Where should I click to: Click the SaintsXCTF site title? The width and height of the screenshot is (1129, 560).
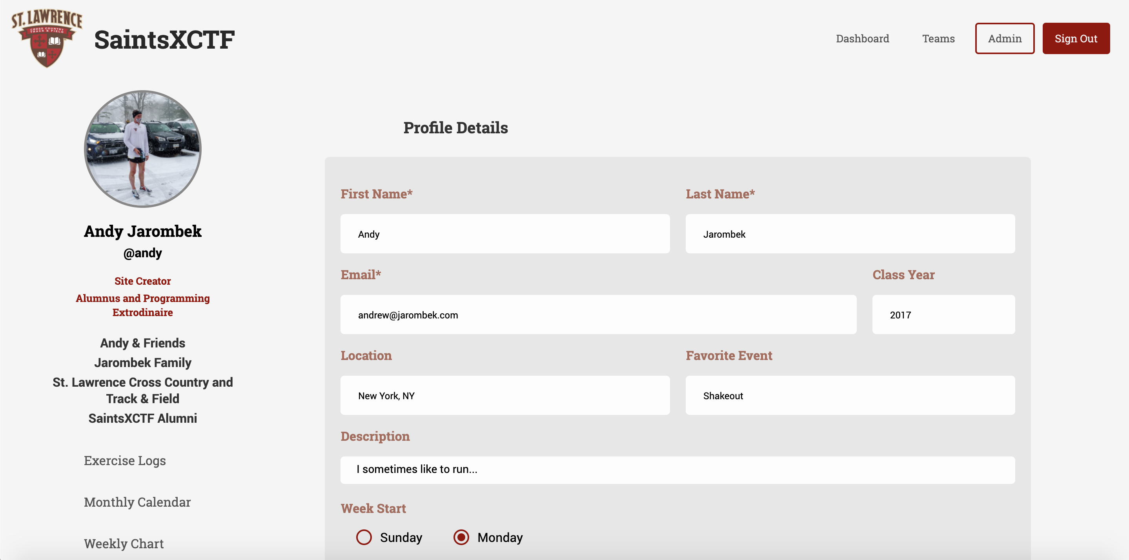(164, 40)
